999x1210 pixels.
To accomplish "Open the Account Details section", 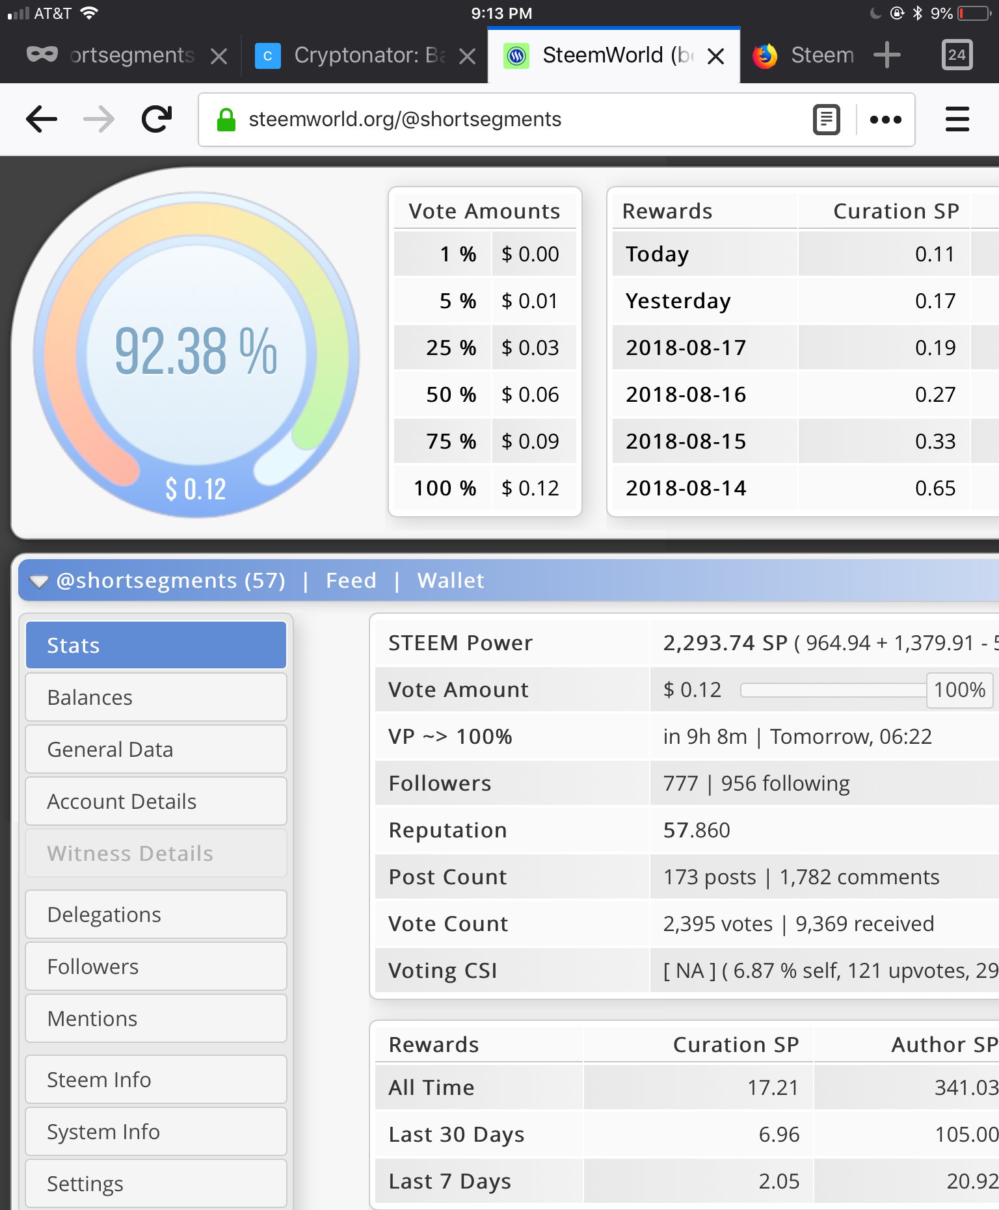I will (156, 801).
